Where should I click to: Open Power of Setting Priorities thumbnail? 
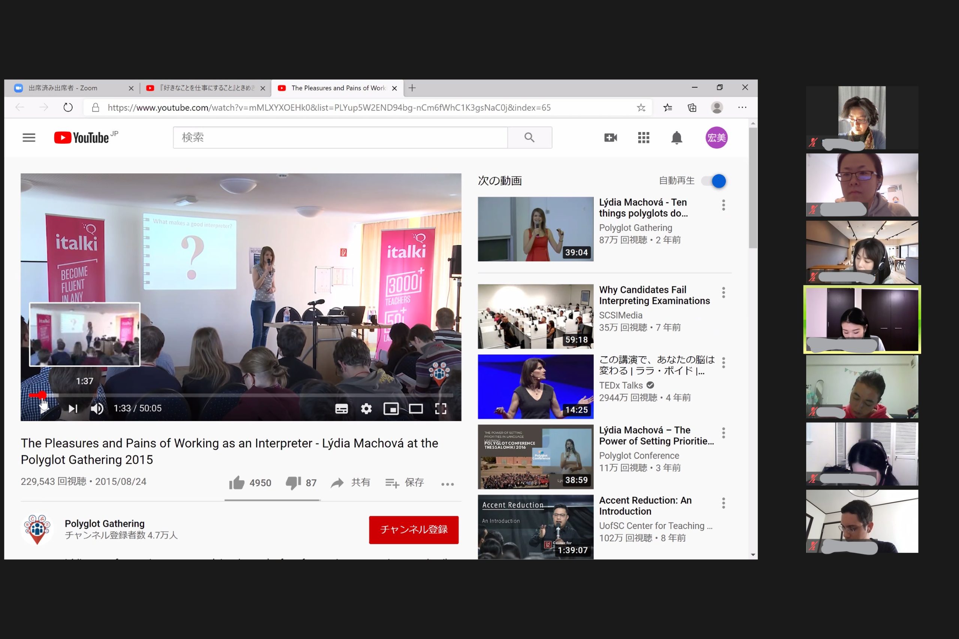535,457
